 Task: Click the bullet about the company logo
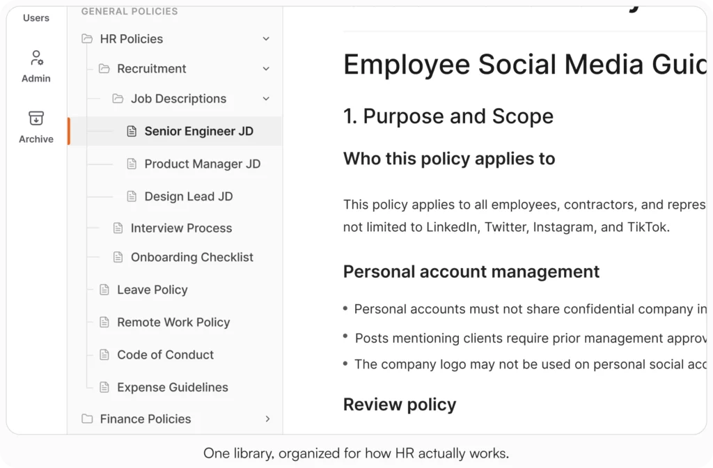(x=525, y=364)
